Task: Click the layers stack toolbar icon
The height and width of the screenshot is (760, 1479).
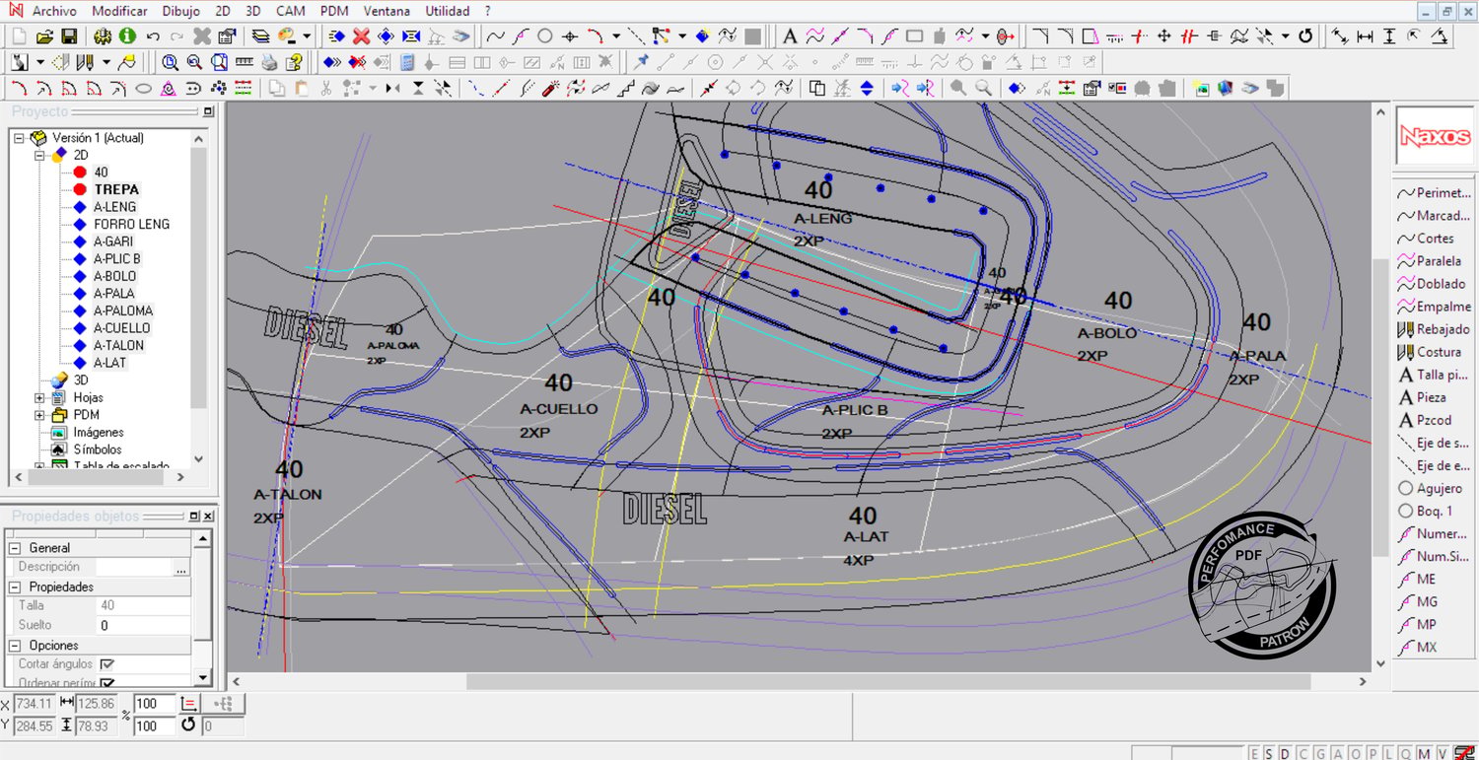Action: (260, 36)
